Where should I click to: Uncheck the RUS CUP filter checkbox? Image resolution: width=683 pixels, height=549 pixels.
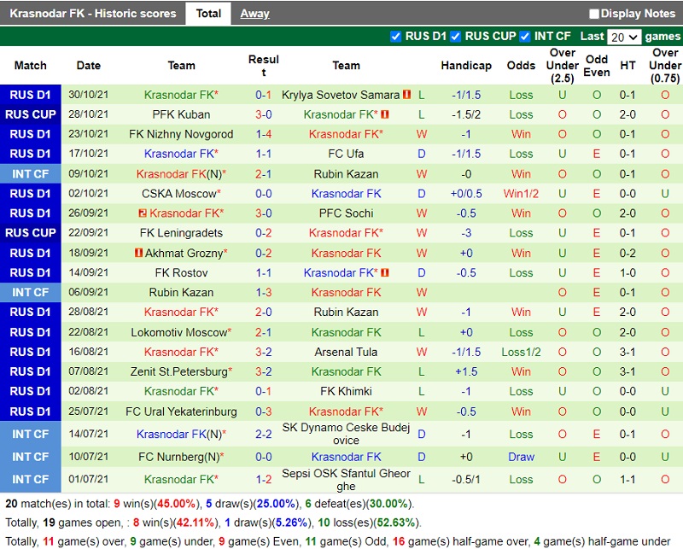point(455,37)
